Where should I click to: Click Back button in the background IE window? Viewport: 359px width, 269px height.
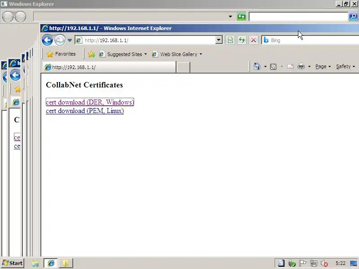(x=15, y=75)
